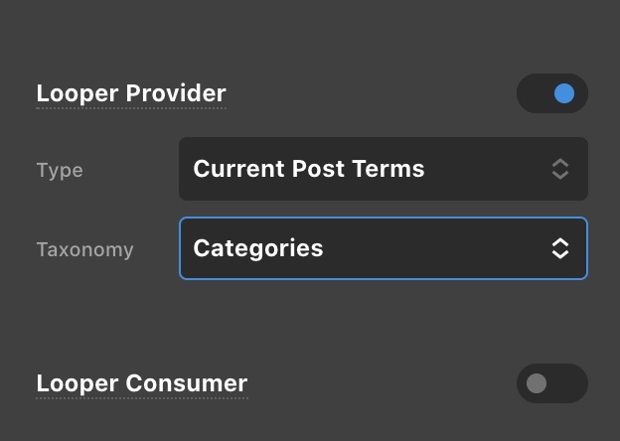The height and width of the screenshot is (441, 620).
Task: Select the 'Current Post Terms' value text
Action: click(308, 169)
